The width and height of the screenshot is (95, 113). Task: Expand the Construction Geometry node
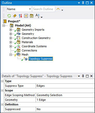coord(11,38)
